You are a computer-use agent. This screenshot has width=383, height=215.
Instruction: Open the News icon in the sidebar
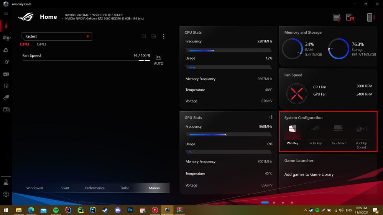coord(7,110)
